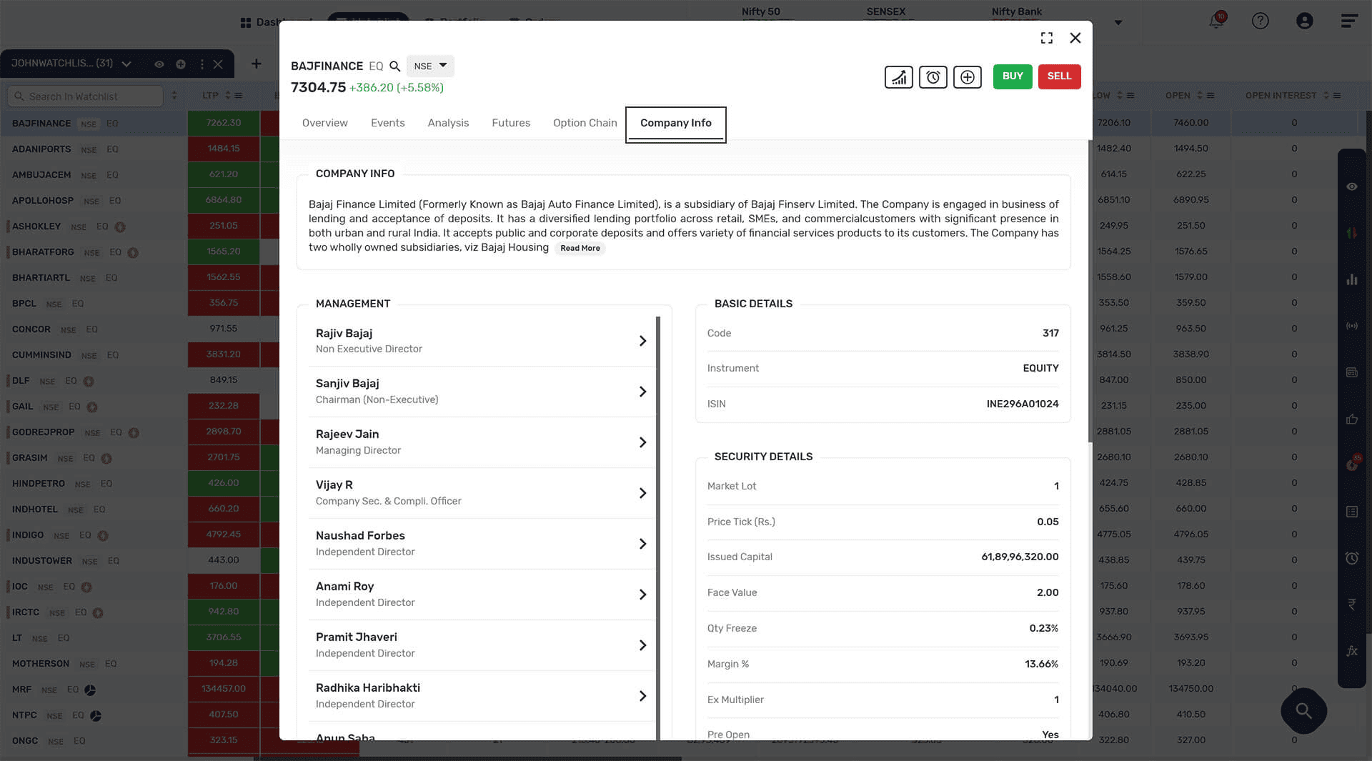Open the user profile icon
The width and height of the screenshot is (1372, 761).
(x=1305, y=21)
